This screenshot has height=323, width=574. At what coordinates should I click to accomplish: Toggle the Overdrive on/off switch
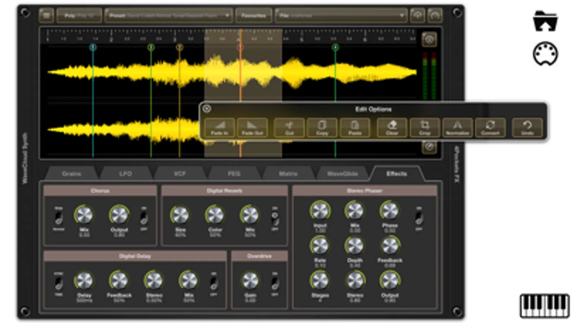(275, 284)
